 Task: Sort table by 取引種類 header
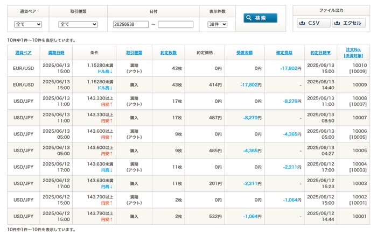pyautogui.click(x=134, y=53)
